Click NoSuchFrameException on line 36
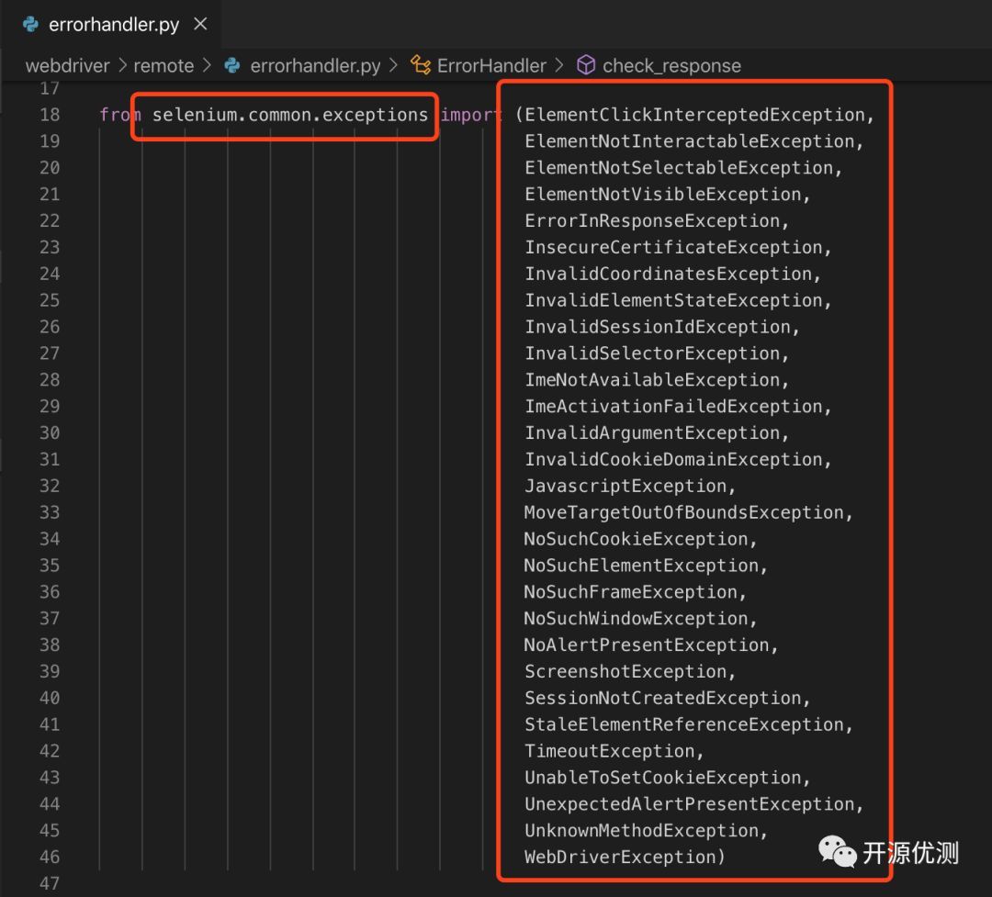 tap(631, 592)
